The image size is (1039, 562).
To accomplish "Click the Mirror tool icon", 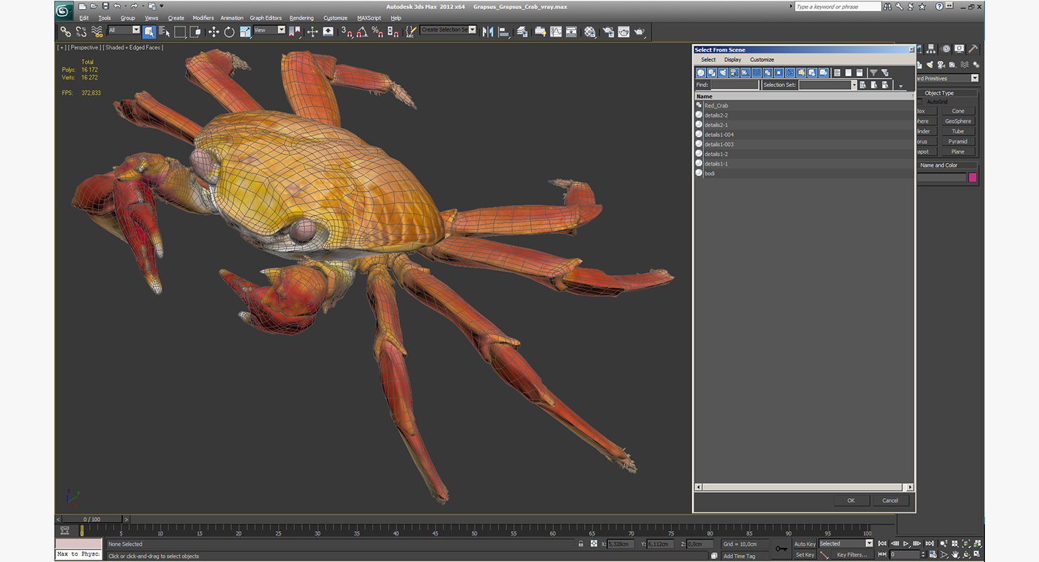I will [488, 32].
